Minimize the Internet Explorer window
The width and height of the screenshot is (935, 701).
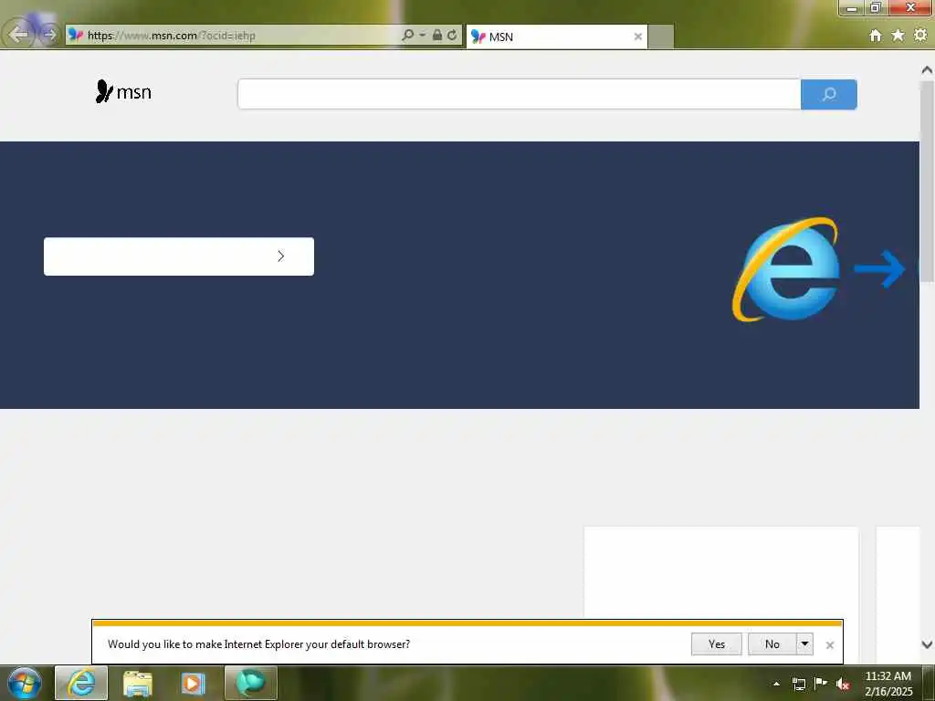(x=851, y=7)
